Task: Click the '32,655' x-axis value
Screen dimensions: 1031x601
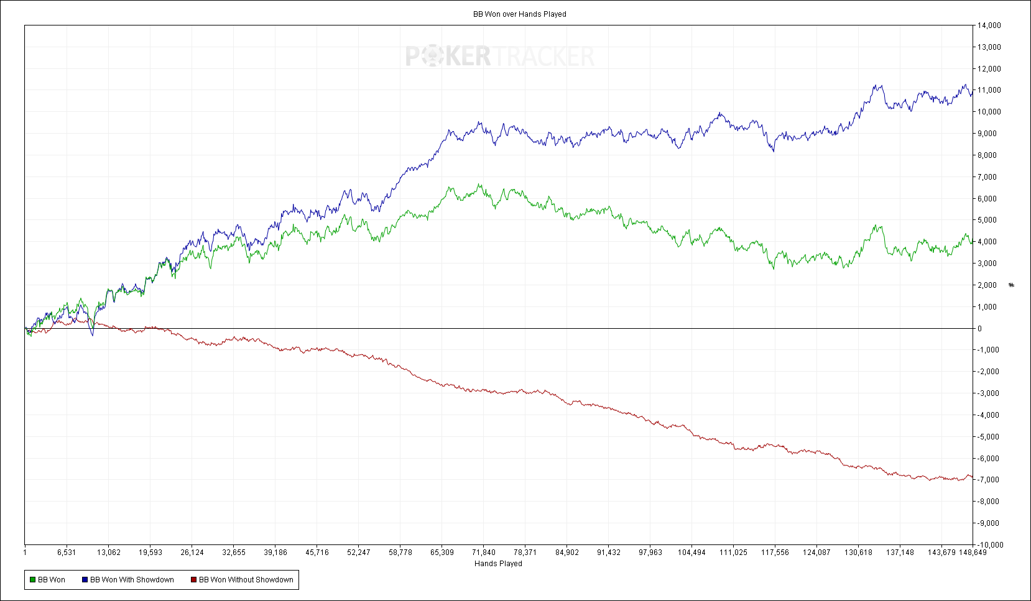Action: coord(234,553)
